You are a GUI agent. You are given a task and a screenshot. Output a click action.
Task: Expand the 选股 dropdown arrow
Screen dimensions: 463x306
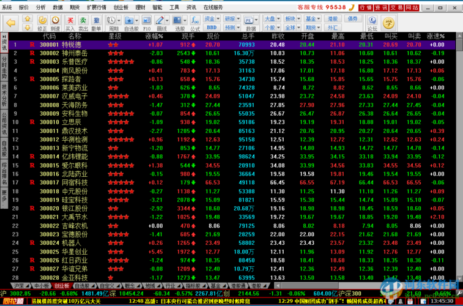pos(185,20)
